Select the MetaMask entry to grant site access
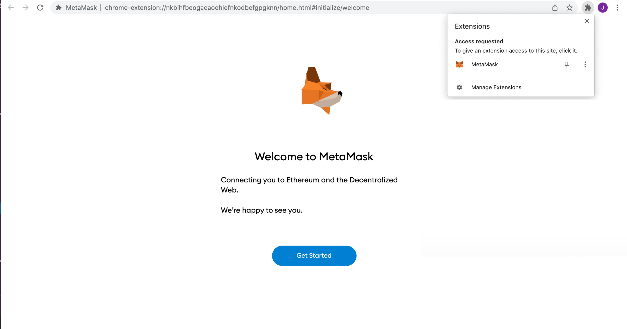The image size is (627, 329). [x=484, y=64]
